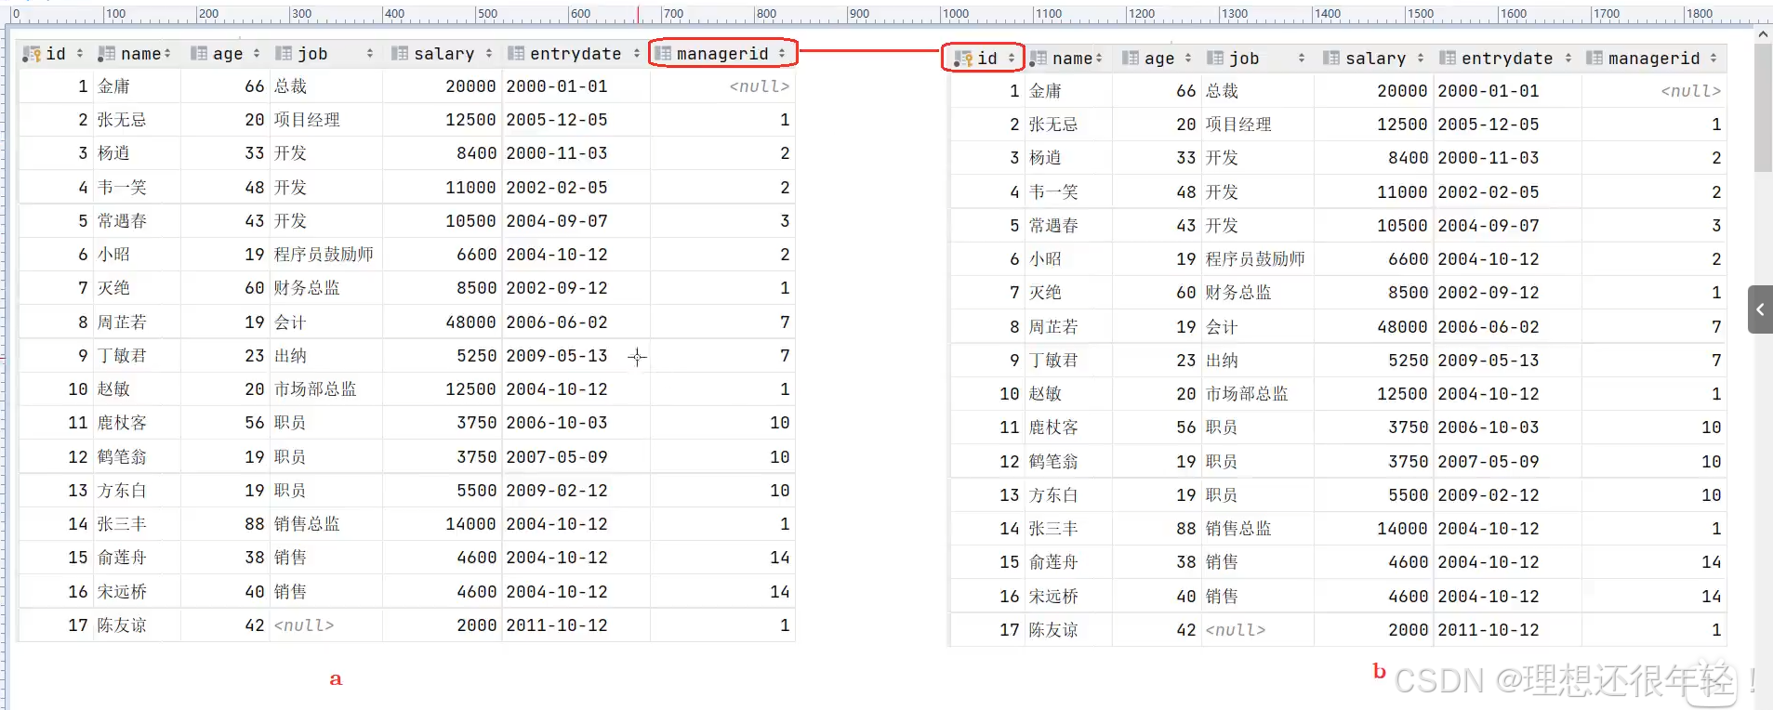Select name 鹤笔翁 in the right table
The height and width of the screenshot is (710, 1773).
click(1053, 462)
